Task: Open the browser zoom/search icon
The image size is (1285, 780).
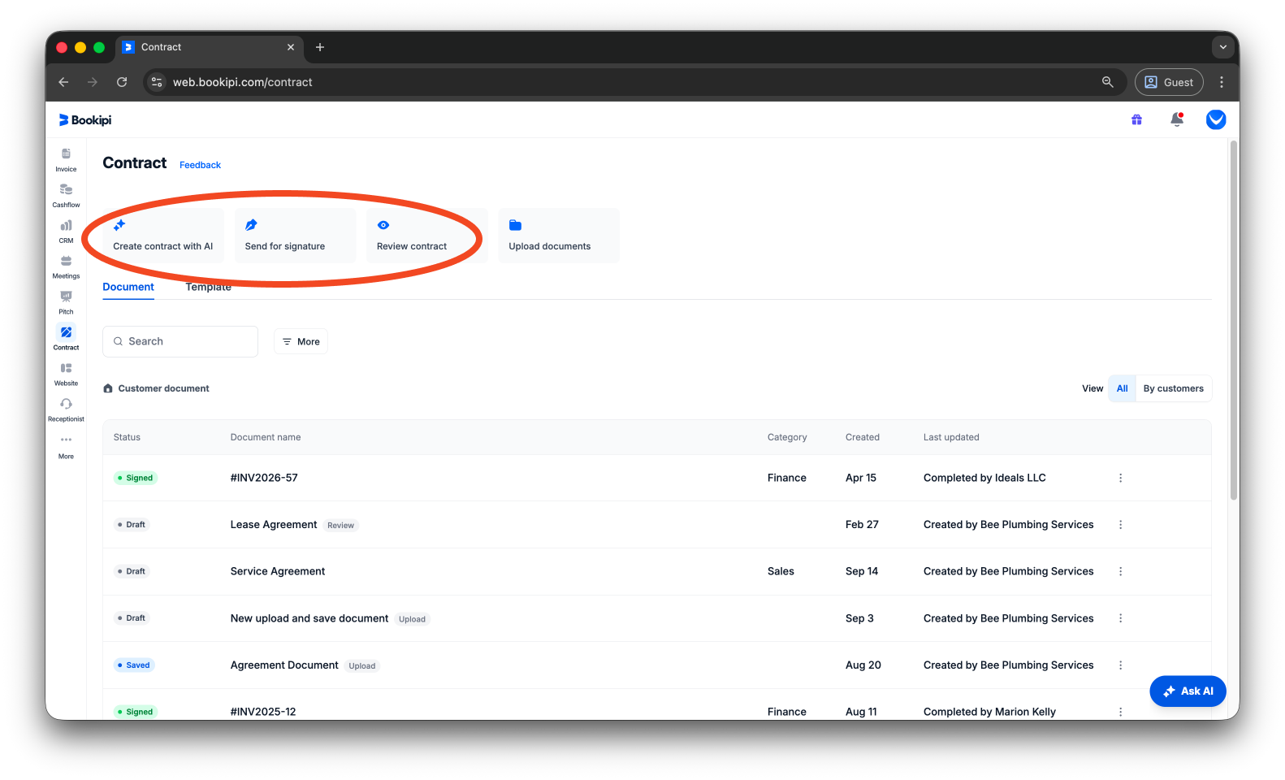Action: click(1107, 82)
